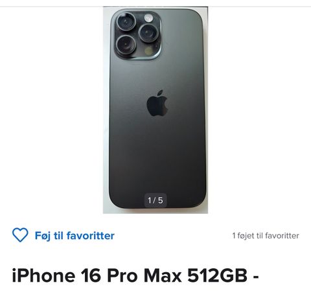
Task: Open the iPhone product photo
Action: [155, 110]
